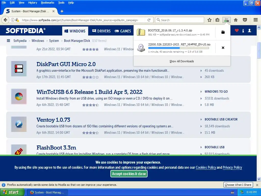
Task: Click the BOOTABLE USB CREATOR category link
Action: [221, 119]
